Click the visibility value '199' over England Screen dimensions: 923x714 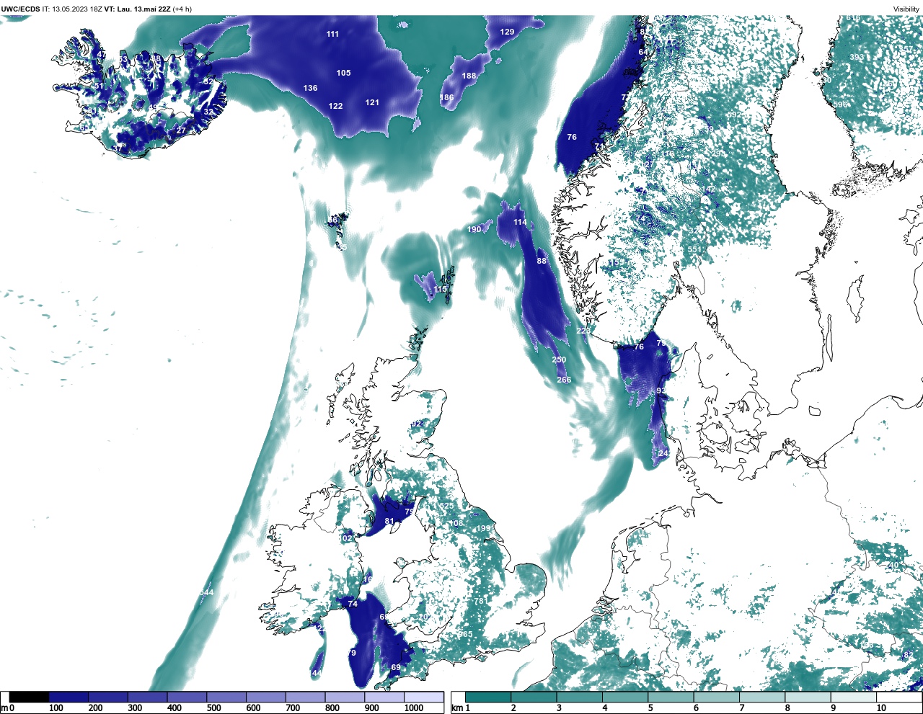coord(483,528)
